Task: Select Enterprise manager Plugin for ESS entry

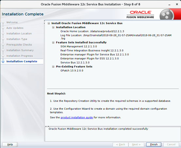Action: (90, 58)
